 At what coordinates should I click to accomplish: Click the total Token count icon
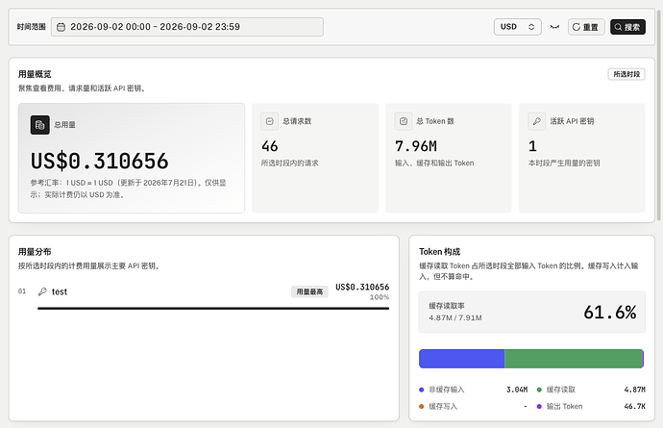404,121
